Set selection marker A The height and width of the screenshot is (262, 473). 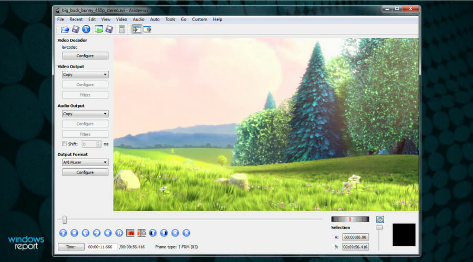(x=131, y=233)
